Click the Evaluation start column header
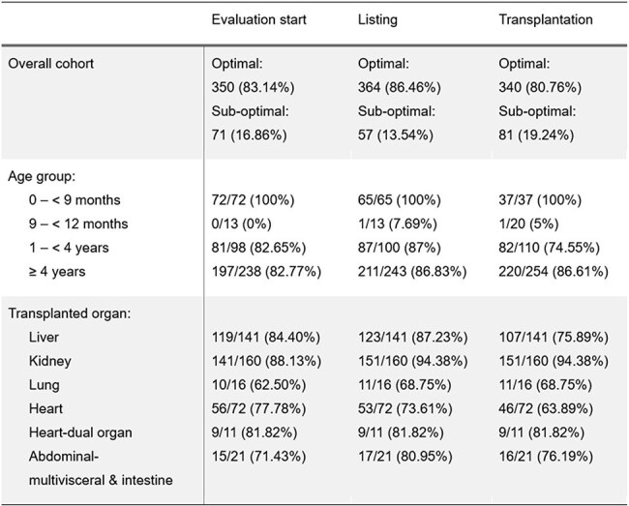The image size is (629, 506). pos(258,19)
